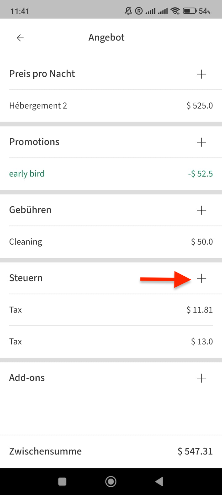Select the Tax row showing $ 11.81
Viewport: 222px width, 495px height.
pyautogui.click(x=111, y=310)
